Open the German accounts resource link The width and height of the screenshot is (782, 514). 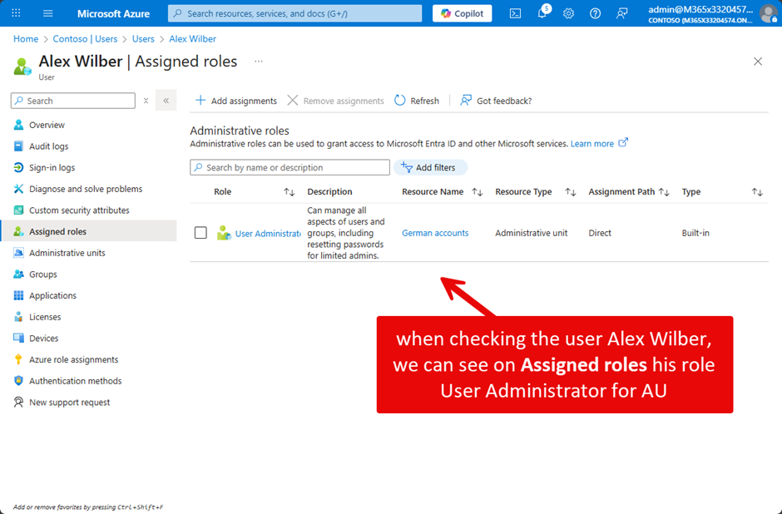click(435, 233)
